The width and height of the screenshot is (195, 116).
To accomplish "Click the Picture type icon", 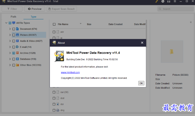I will [x=17, y=35].
